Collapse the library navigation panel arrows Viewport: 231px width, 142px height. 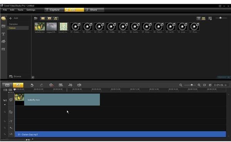point(33,77)
